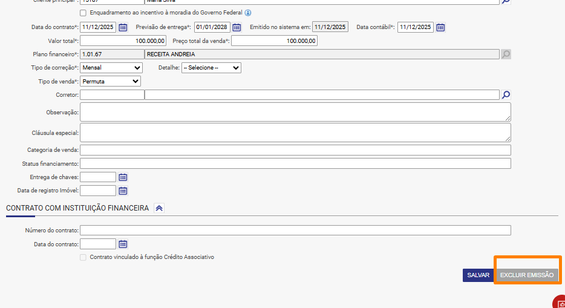Open the red chat widget
Screen dimensions: 565x308
pyautogui.click(x=560, y=302)
